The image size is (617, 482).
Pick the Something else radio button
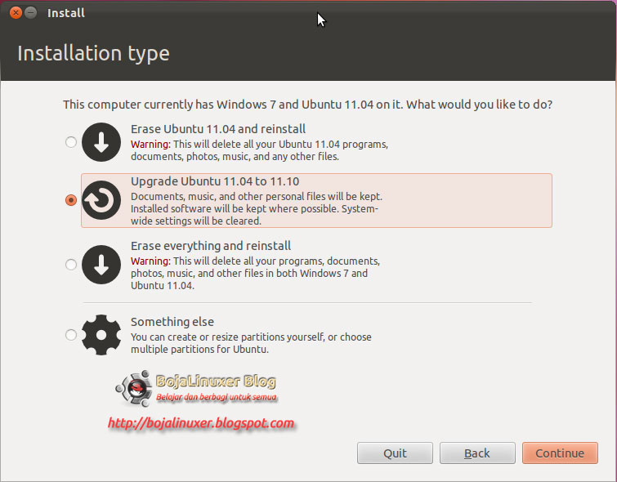(x=71, y=335)
